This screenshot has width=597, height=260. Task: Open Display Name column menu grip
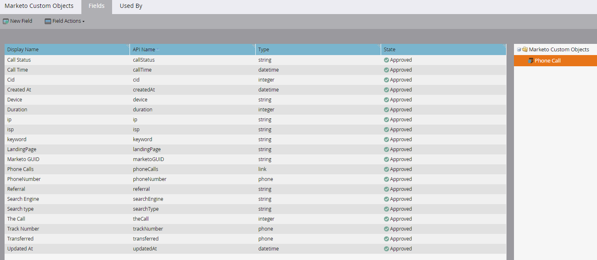[128, 46]
